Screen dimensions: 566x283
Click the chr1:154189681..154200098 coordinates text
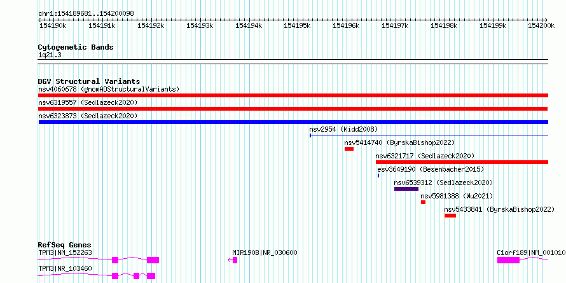point(86,13)
